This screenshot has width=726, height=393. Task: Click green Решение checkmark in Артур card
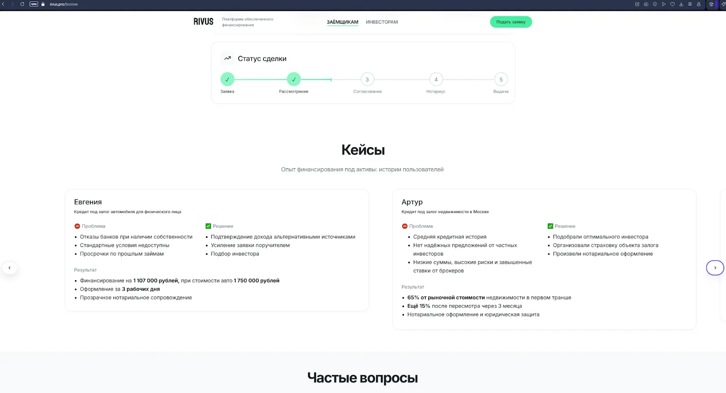[550, 226]
